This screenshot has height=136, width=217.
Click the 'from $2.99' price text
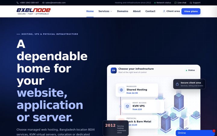click(x=132, y=93)
